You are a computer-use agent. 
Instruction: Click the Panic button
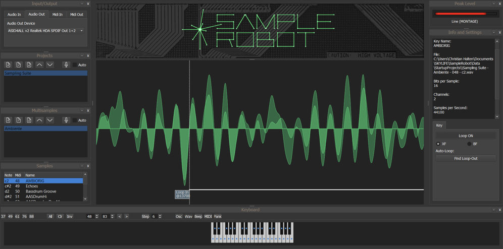pyautogui.click(x=218, y=216)
